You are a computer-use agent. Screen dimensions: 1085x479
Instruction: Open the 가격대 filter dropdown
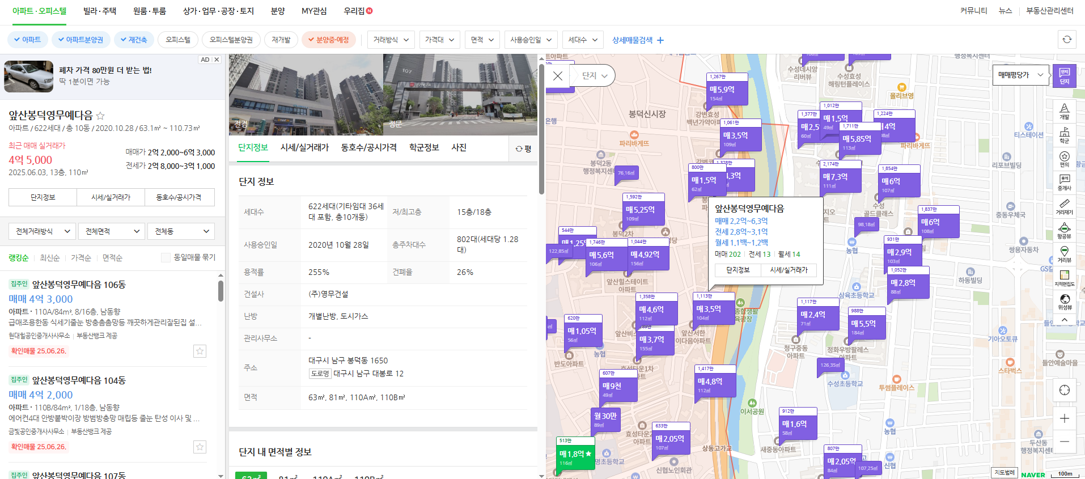pos(439,40)
